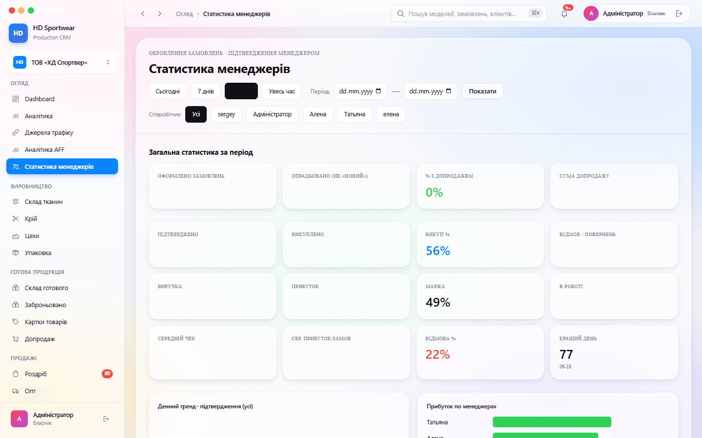Click the Dashboard grid icon
The height and width of the screenshot is (438, 702).
pyautogui.click(x=16, y=99)
